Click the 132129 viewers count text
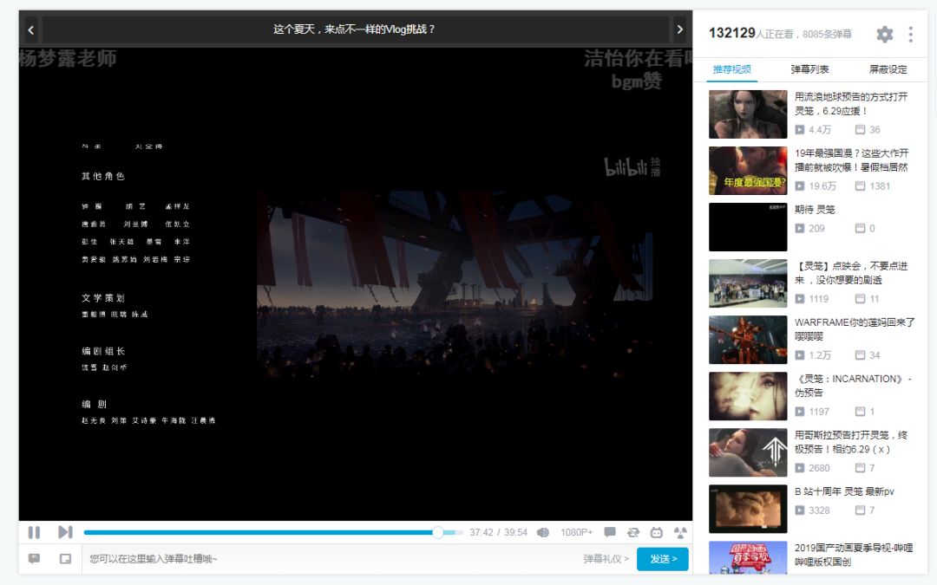Image resolution: width=937 pixels, height=585 pixels. coord(732,34)
